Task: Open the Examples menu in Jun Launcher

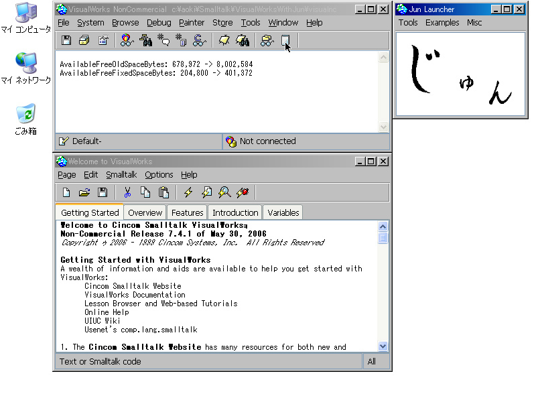Action: pos(442,23)
